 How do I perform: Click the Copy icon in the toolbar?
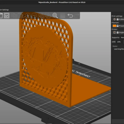(14, 15)
